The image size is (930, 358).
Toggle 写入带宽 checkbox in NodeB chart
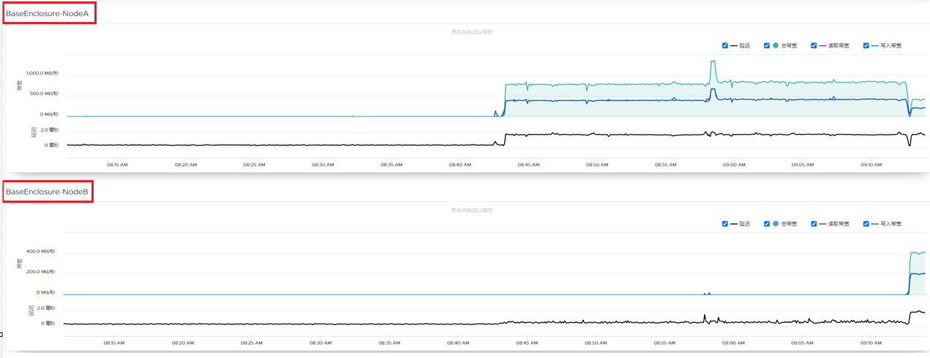tap(866, 223)
